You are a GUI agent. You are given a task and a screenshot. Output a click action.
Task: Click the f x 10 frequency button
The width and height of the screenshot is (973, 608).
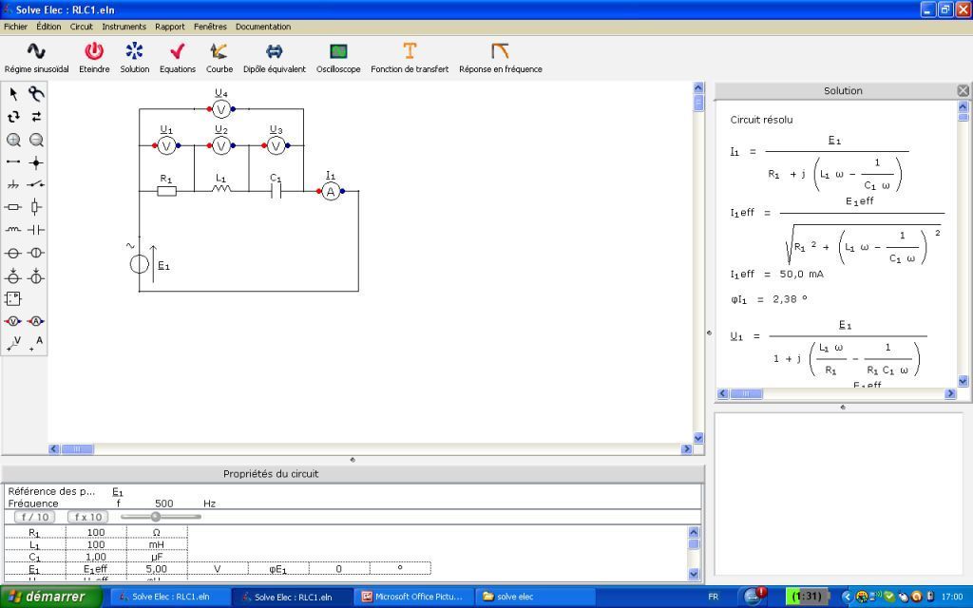point(87,517)
